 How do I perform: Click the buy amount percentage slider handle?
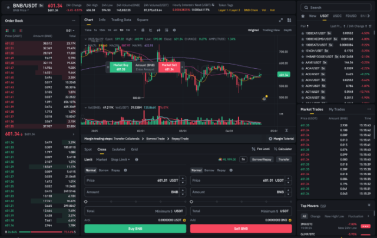click(x=86, y=202)
